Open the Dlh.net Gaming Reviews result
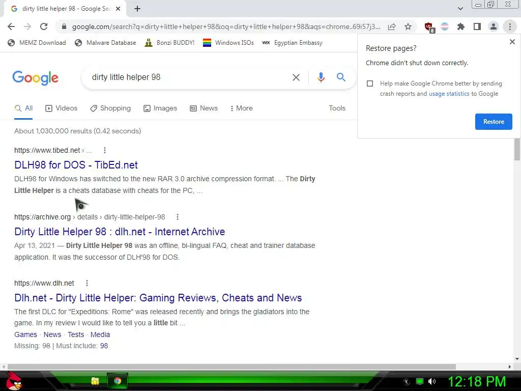This screenshot has height=391, width=521. 158,298
